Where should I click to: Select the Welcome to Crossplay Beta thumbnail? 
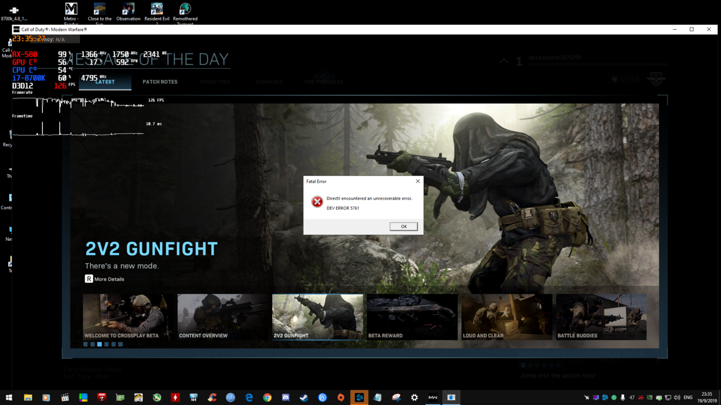point(128,317)
